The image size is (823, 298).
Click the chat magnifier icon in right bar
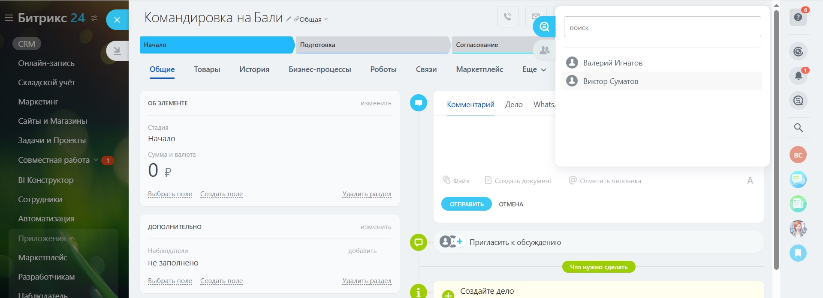[x=798, y=101]
